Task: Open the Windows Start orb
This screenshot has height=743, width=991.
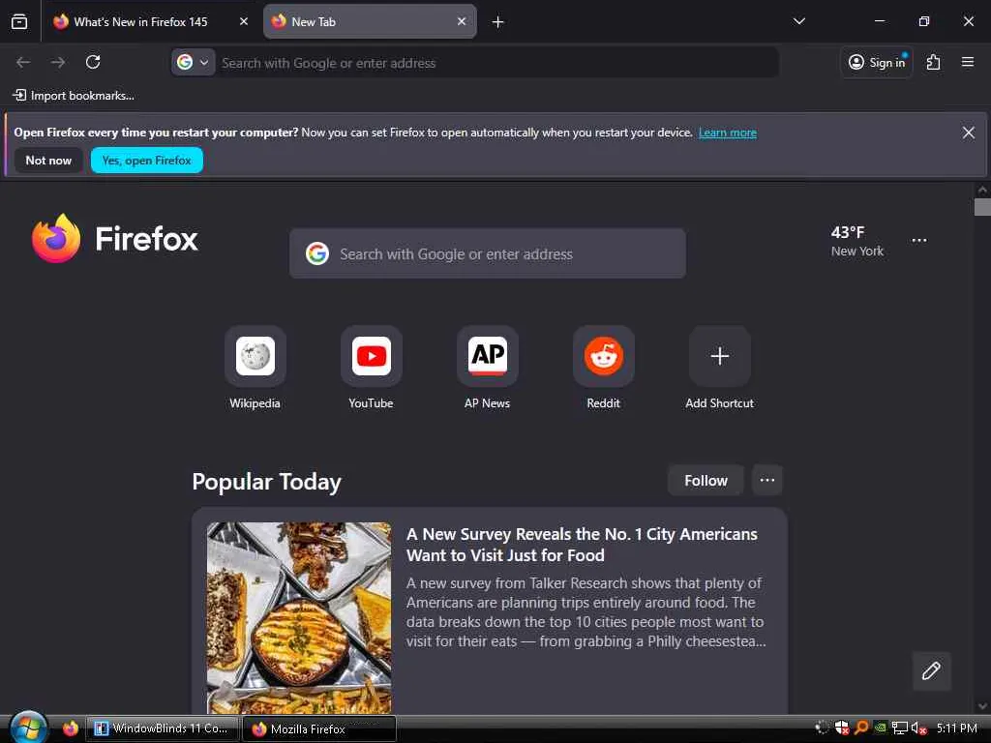Action: click(x=27, y=728)
